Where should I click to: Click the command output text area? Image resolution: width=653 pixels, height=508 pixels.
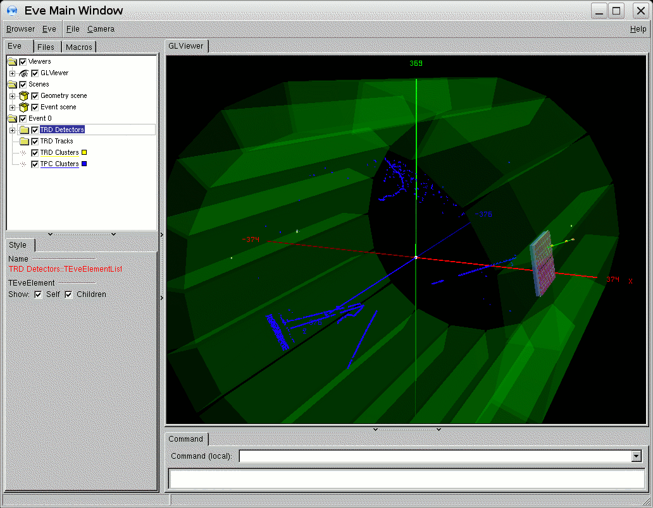(x=407, y=480)
